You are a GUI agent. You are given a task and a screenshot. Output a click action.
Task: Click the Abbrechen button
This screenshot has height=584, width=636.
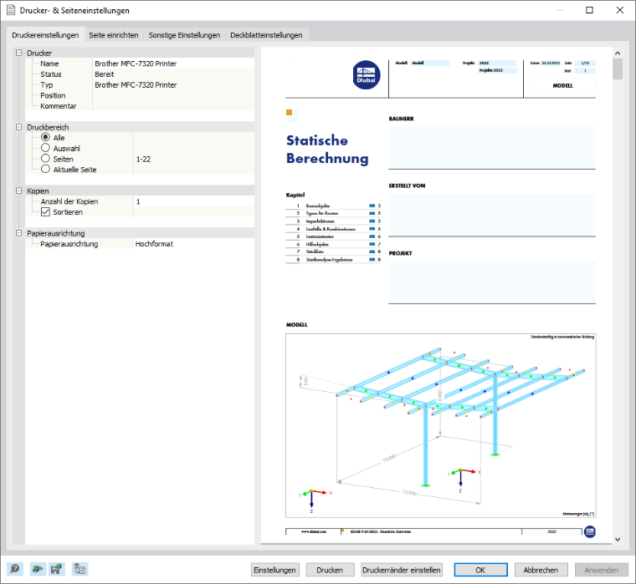(x=541, y=570)
